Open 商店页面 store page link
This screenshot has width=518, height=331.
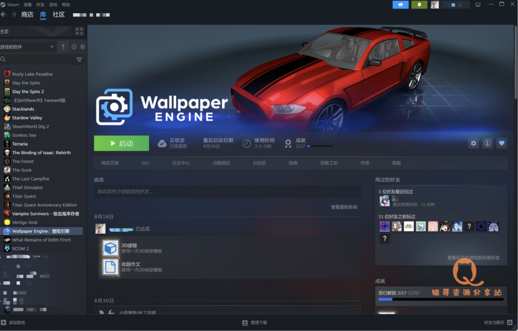(x=110, y=163)
